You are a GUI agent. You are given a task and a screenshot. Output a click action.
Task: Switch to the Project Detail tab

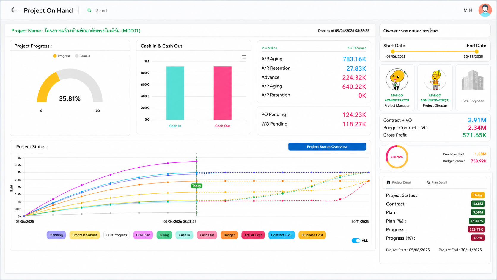point(399,182)
